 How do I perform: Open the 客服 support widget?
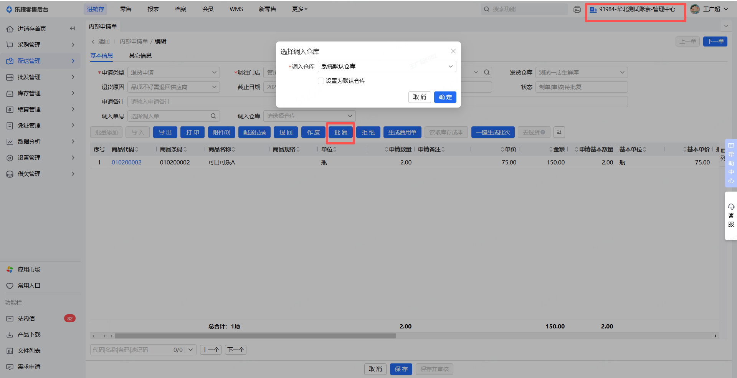[x=731, y=216]
